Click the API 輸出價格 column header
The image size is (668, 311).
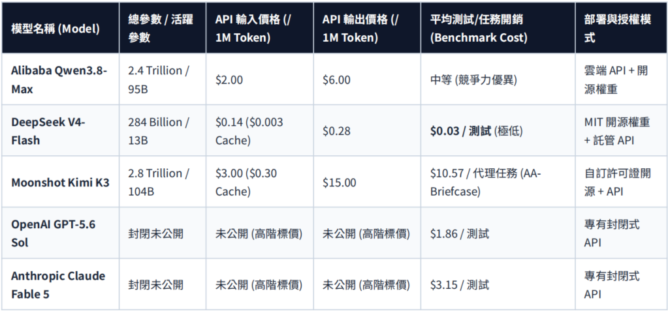click(367, 28)
